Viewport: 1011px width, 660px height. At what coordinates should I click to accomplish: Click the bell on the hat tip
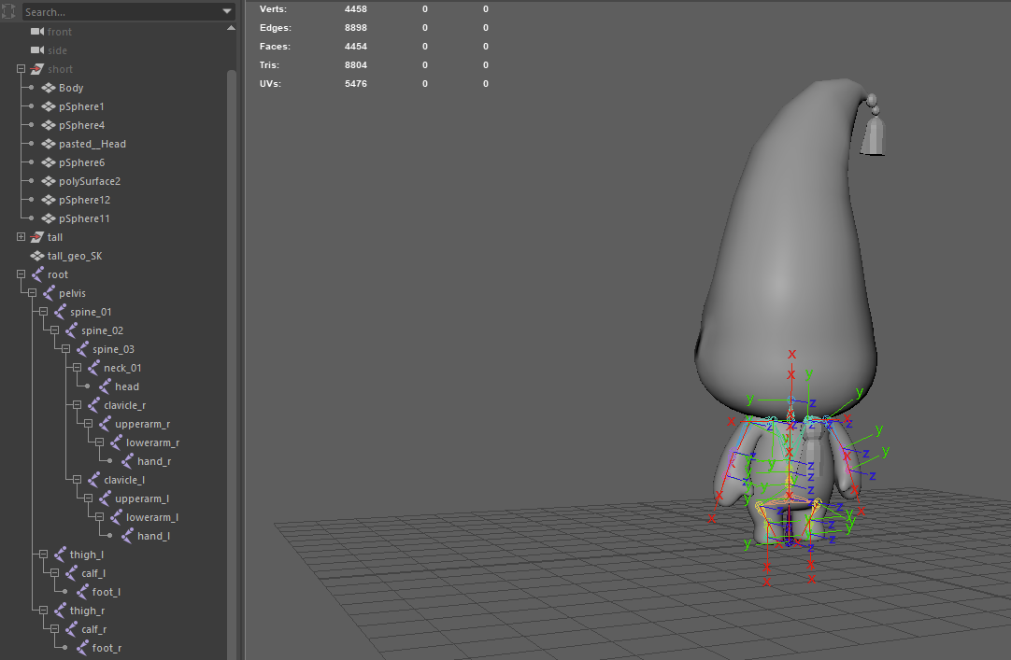873,135
